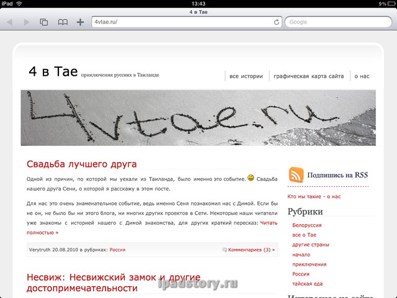Image resolution: width=397 pixels, height=298 pixels.
Task: Open the "Россия" category under the post
Action: pyautogui.click(x=117, y=250)
